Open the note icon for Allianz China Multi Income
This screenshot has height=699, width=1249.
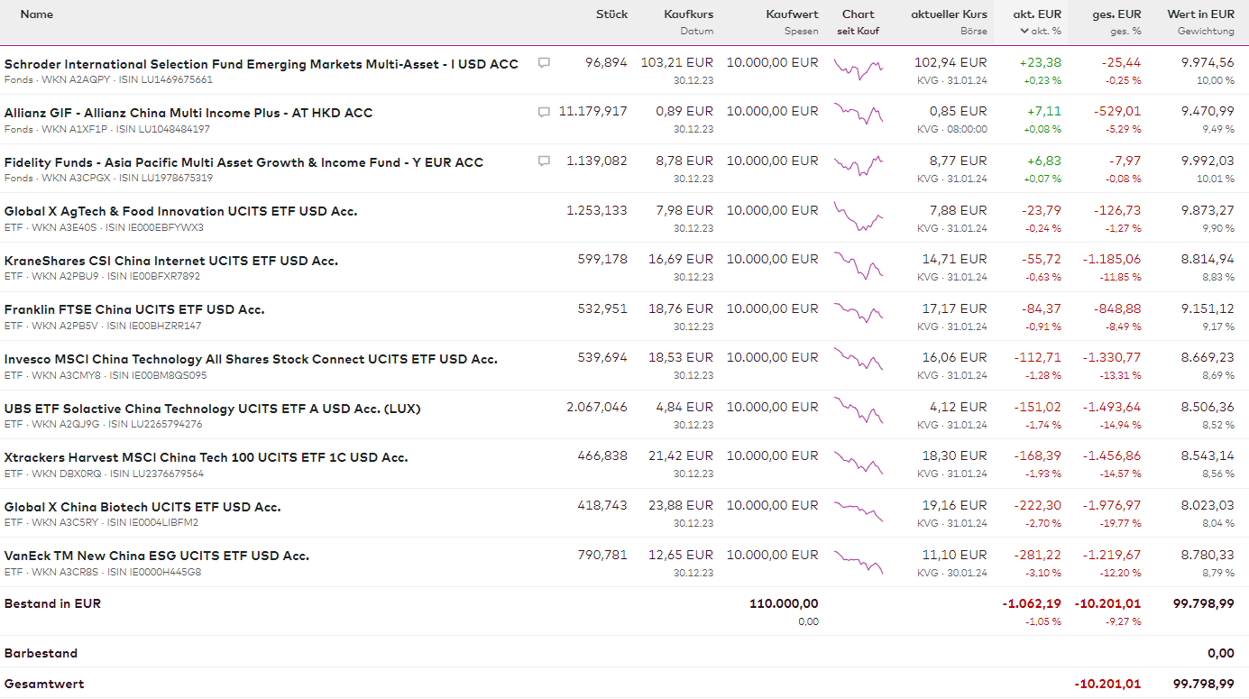point(544,112)
